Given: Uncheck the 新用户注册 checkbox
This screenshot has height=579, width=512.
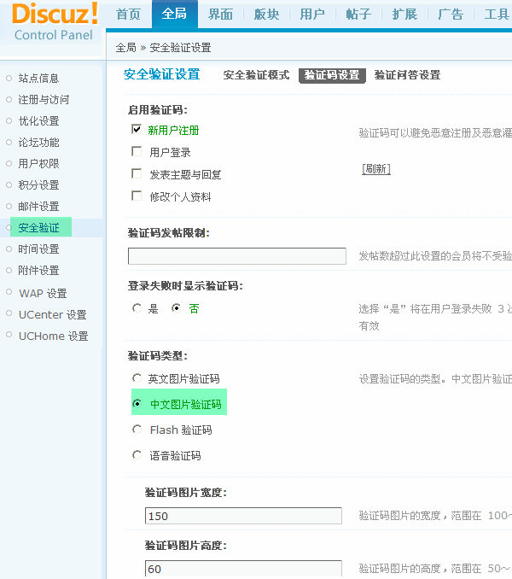Looking at the screenshot, I should click(x=137, y=129).
